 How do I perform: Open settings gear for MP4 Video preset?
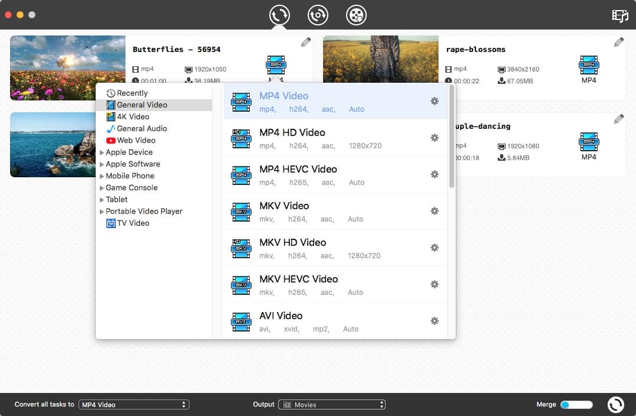click(x=435, y=101)
